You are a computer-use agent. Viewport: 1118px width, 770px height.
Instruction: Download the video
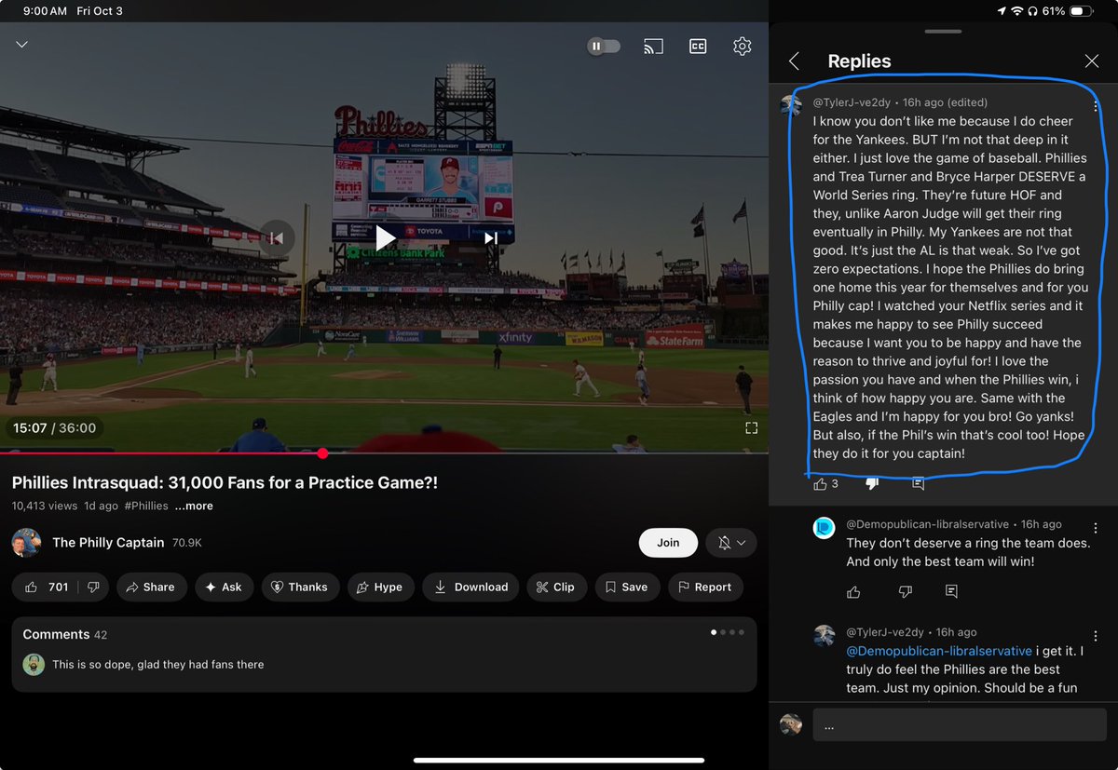tap(470, 587)
